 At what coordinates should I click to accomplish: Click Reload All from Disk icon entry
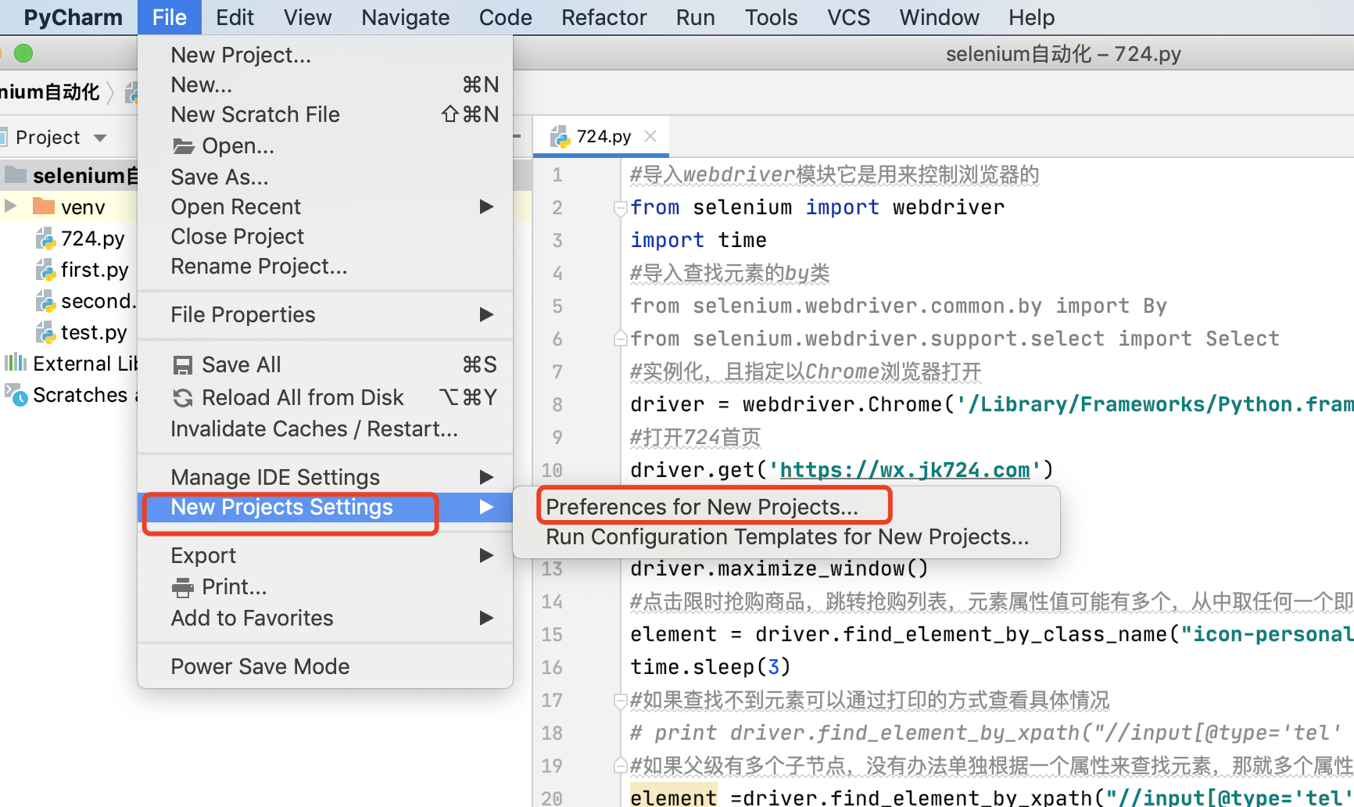(324, 398)
